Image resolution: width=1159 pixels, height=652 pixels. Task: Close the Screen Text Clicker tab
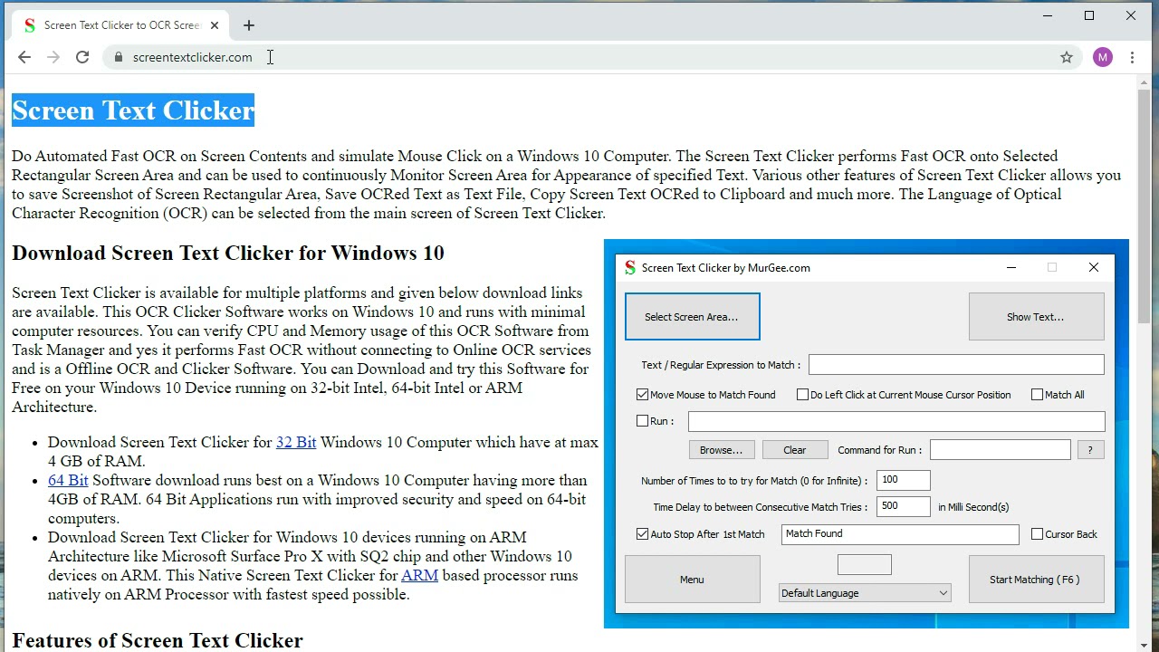(216, 25)
